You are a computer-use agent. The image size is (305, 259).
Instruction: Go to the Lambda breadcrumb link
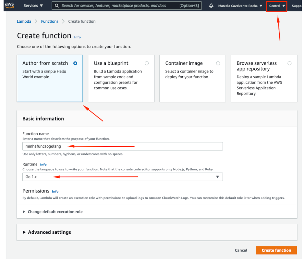point(24,21)
